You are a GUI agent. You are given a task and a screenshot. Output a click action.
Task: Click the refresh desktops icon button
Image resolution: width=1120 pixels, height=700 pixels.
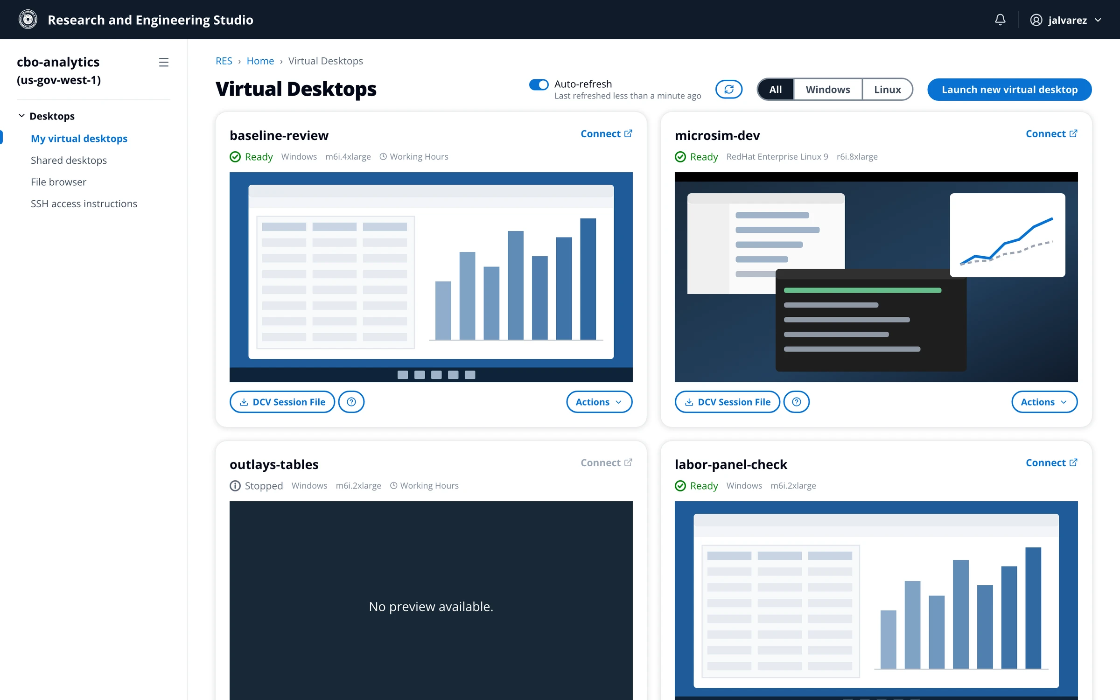(729, 89)
